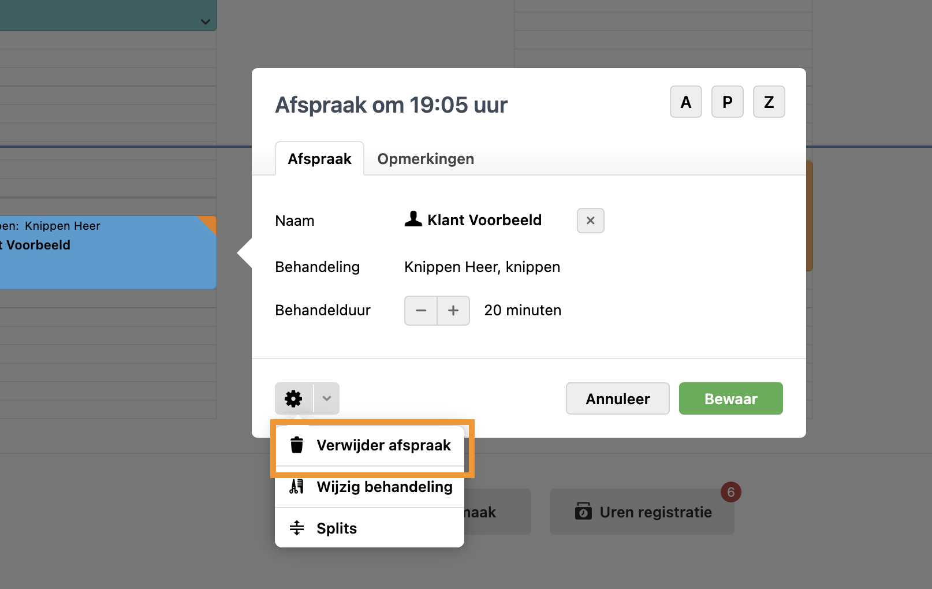Viewport: 932px width, 589px height.
Task: Expand the arrow next to the gear
Action: coord(327,398)
